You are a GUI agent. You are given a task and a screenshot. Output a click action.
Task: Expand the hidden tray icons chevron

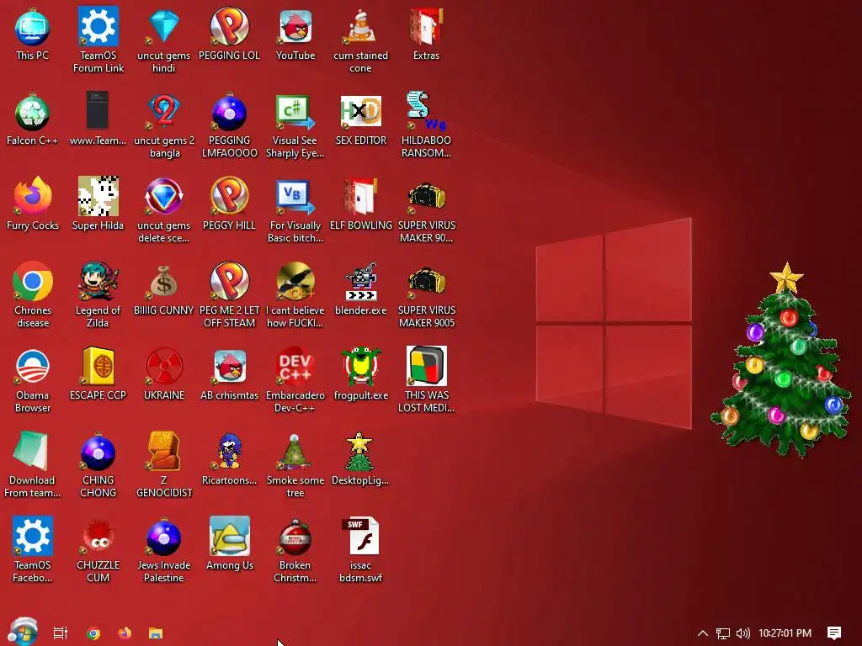point(703,633)
